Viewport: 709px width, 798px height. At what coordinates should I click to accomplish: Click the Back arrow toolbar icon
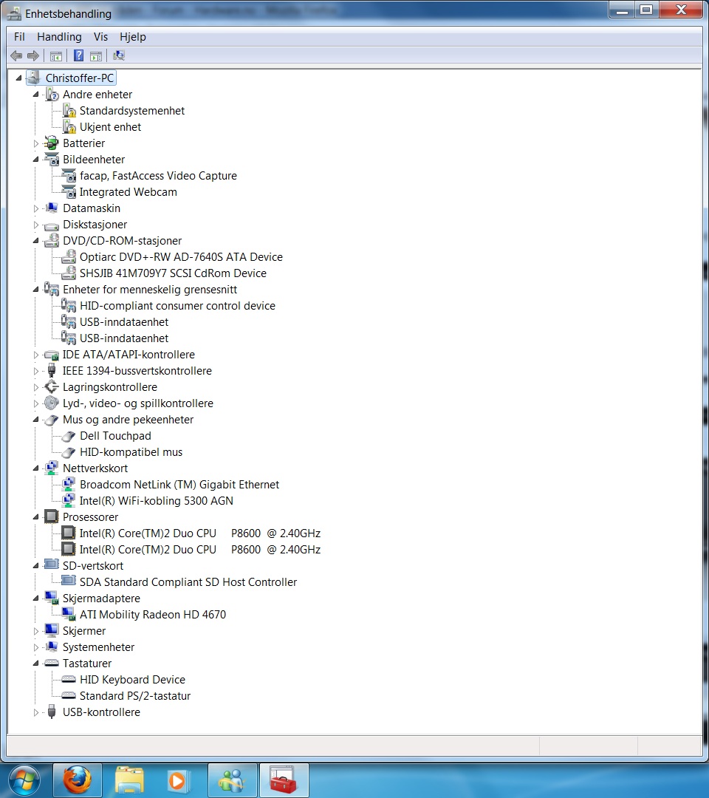(x=16, y=55)
